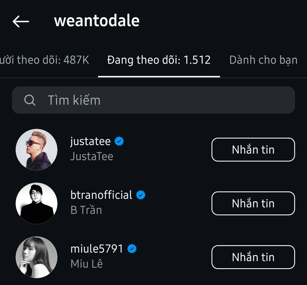Open the btranofficial username link
Image resolution: width=307 pixels, height=285 pixels.
click(x=101, y=195)
